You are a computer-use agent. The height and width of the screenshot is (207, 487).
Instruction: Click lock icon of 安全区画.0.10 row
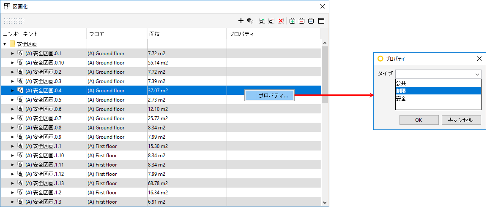click(x=20, y=62)
